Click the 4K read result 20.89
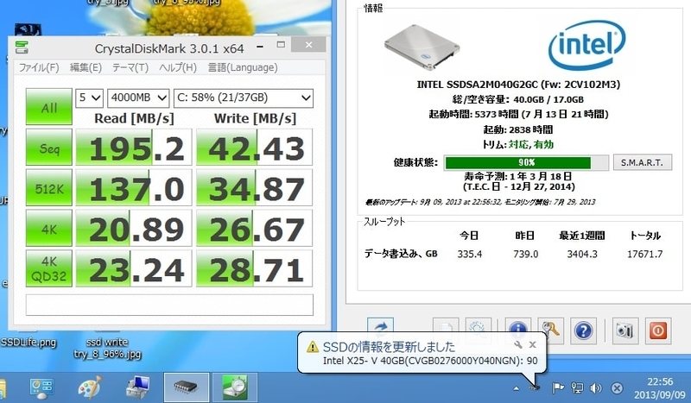691x403 pixels. (134, 228)
